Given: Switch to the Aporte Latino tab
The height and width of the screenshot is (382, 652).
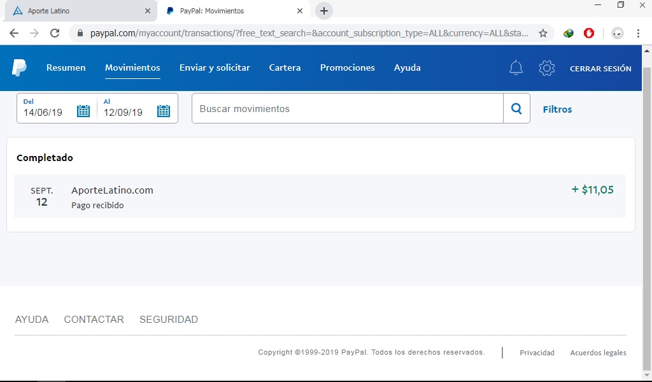Looking at the screenshot, I should click(x=81, y=11).
